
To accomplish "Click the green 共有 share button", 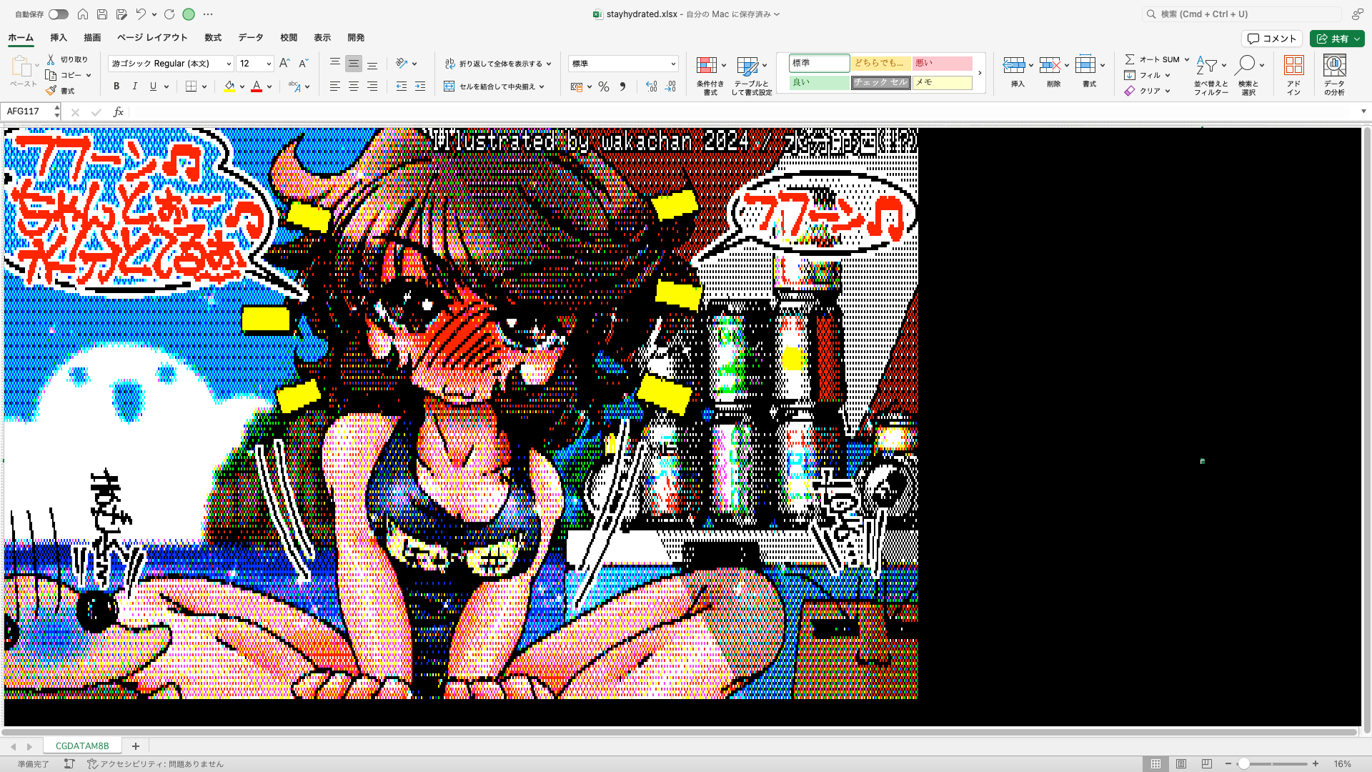I will (1337, 39).
